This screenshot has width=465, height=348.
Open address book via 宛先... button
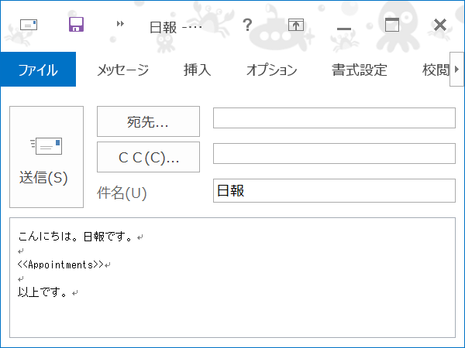click(148, 121)
